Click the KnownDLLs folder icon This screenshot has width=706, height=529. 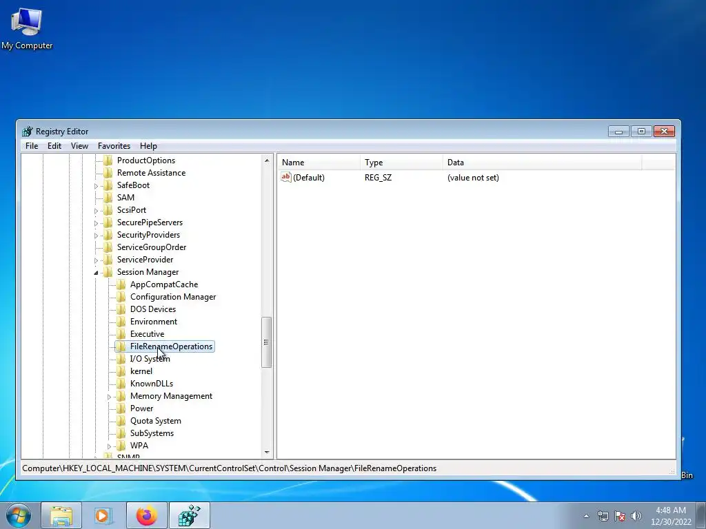pos(121,384)
